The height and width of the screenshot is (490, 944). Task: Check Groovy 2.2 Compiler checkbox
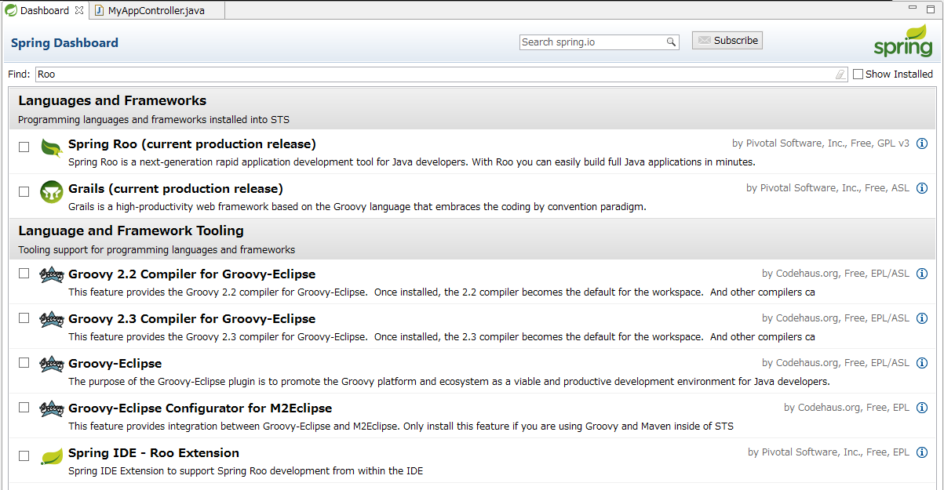(24, 274)
